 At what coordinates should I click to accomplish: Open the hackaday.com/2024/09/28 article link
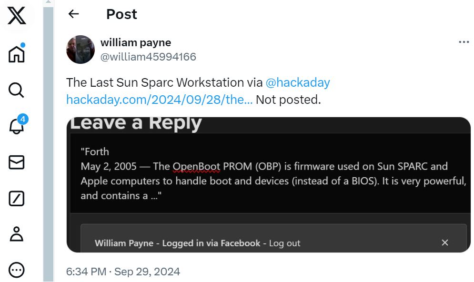coord(159,100)
